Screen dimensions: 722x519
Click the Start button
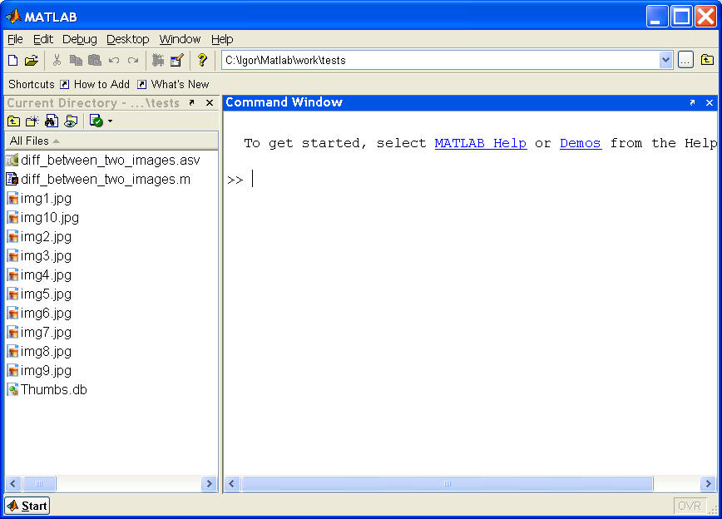point(27,506)
